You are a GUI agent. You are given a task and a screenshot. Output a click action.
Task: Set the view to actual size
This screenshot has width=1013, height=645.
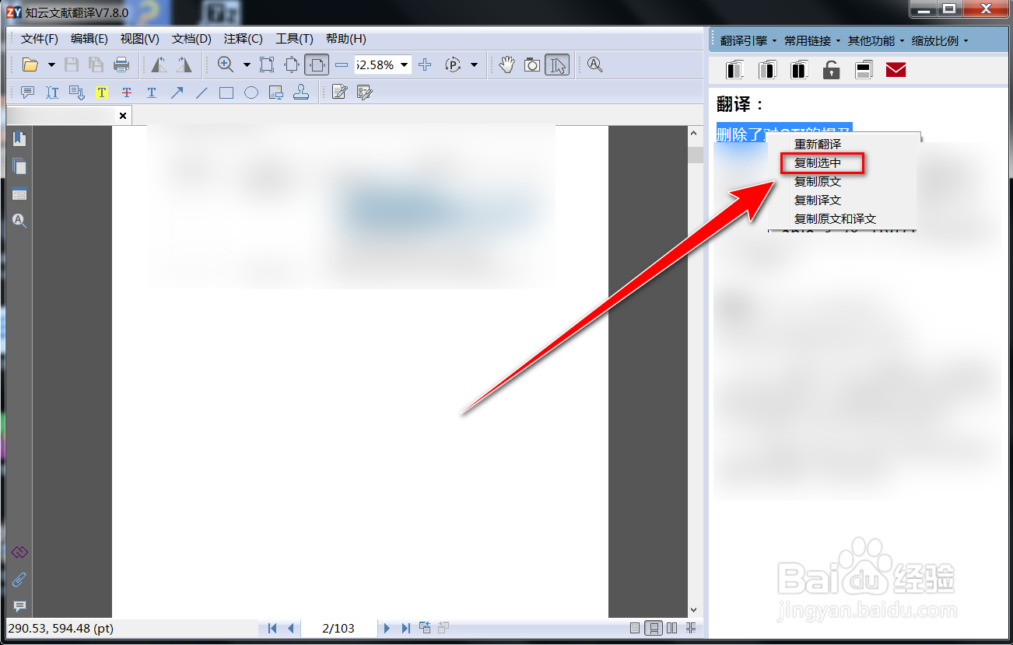267,65
